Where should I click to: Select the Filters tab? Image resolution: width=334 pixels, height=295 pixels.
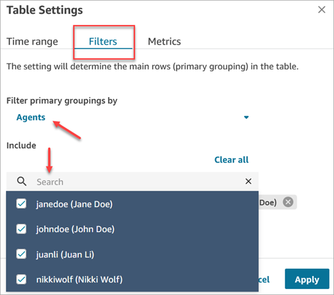coord(103,41)
